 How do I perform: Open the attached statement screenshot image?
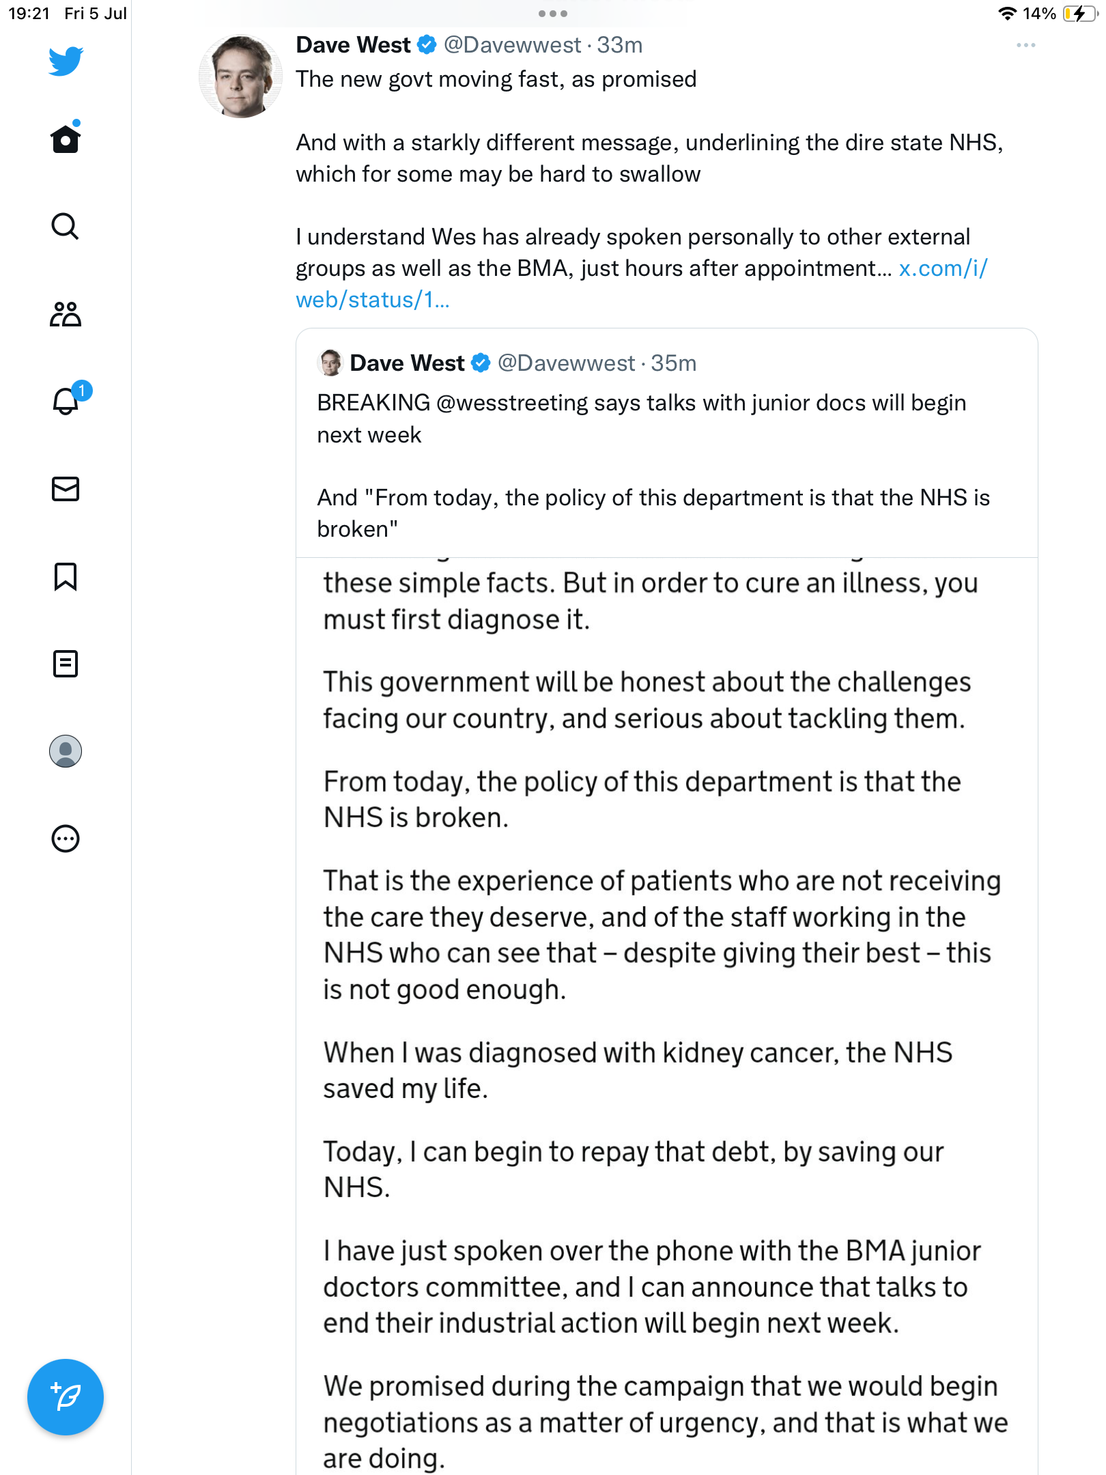(x=666, y=1011)
